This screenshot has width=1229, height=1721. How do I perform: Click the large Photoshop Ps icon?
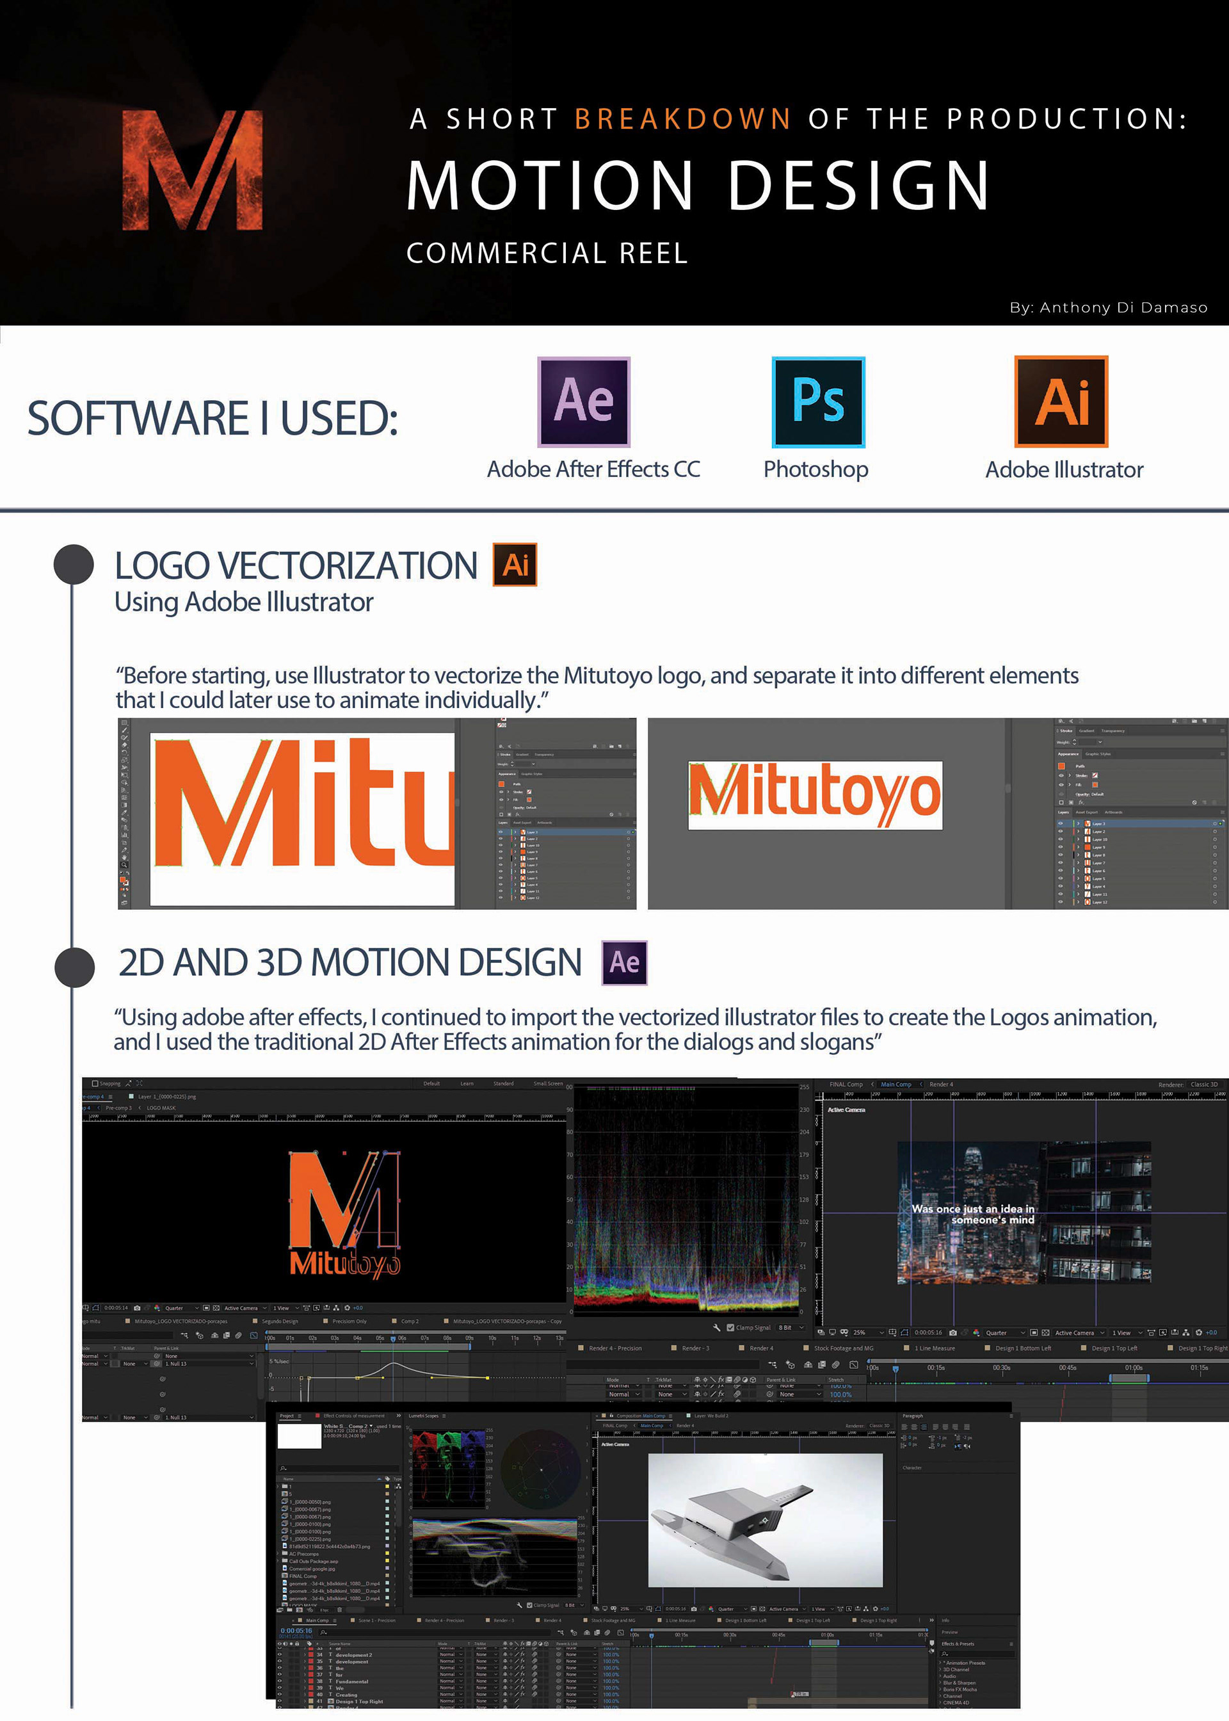[818, 402]
